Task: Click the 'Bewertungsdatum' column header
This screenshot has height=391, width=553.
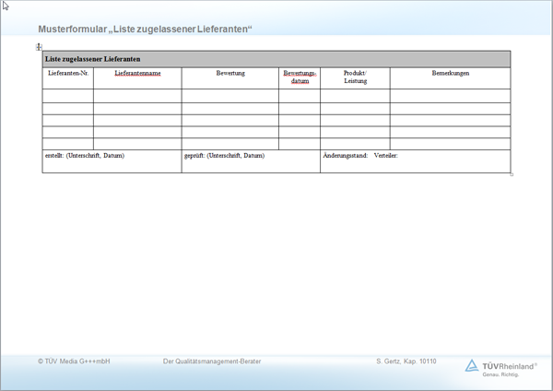Action: point(300,77)
